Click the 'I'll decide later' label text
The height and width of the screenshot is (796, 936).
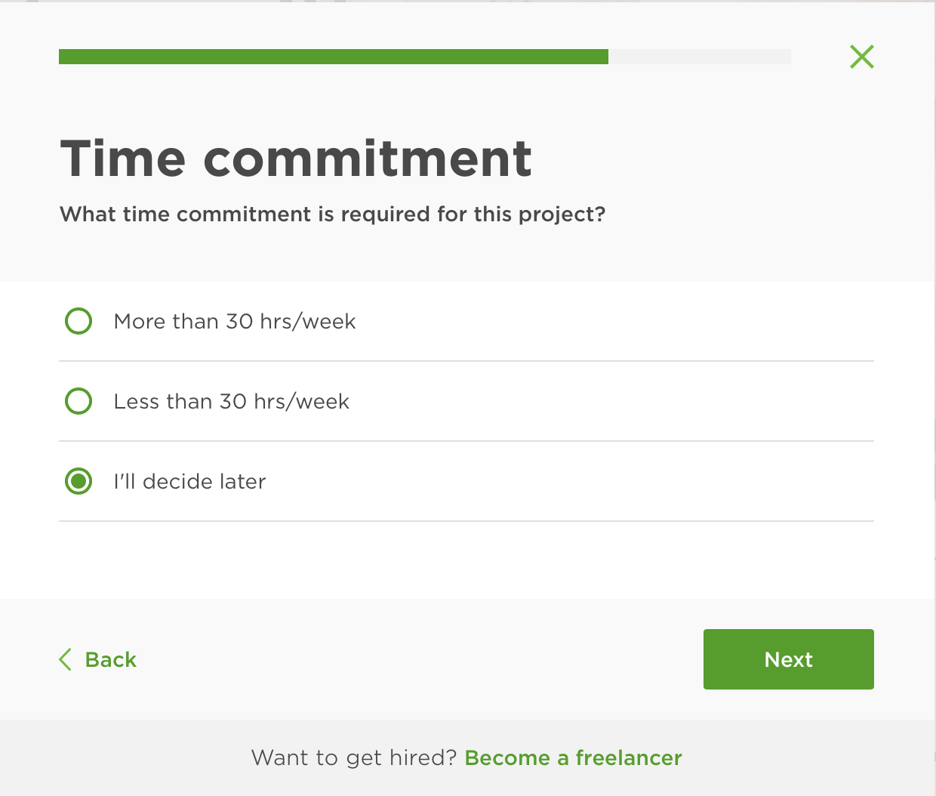pos(189,482)
